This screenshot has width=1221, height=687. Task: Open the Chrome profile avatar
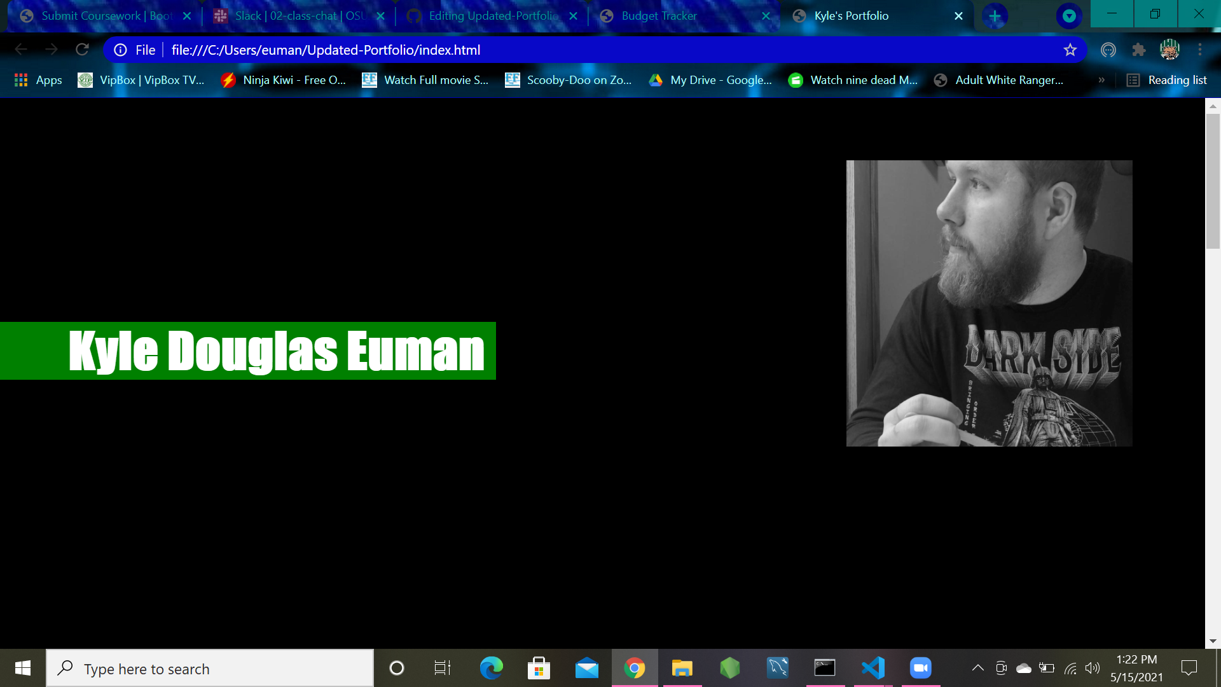(1169, 50)
